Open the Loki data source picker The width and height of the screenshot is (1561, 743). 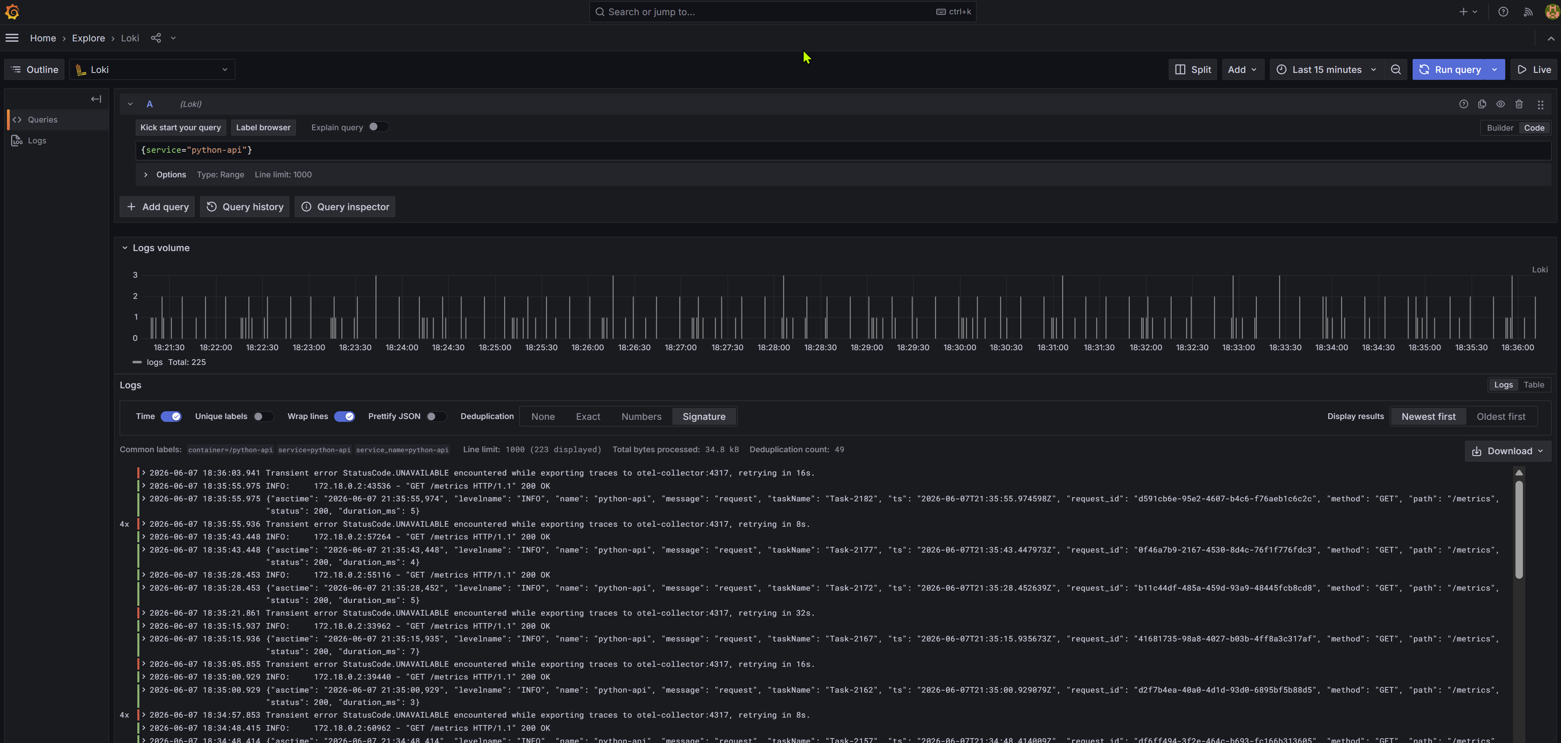[152, 70]
